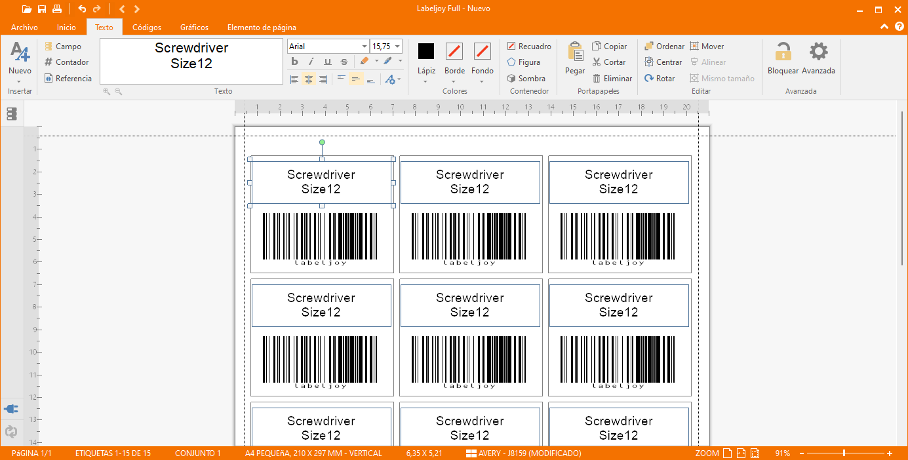
Task: Insert a Campo field
Action: click(63, 47)
